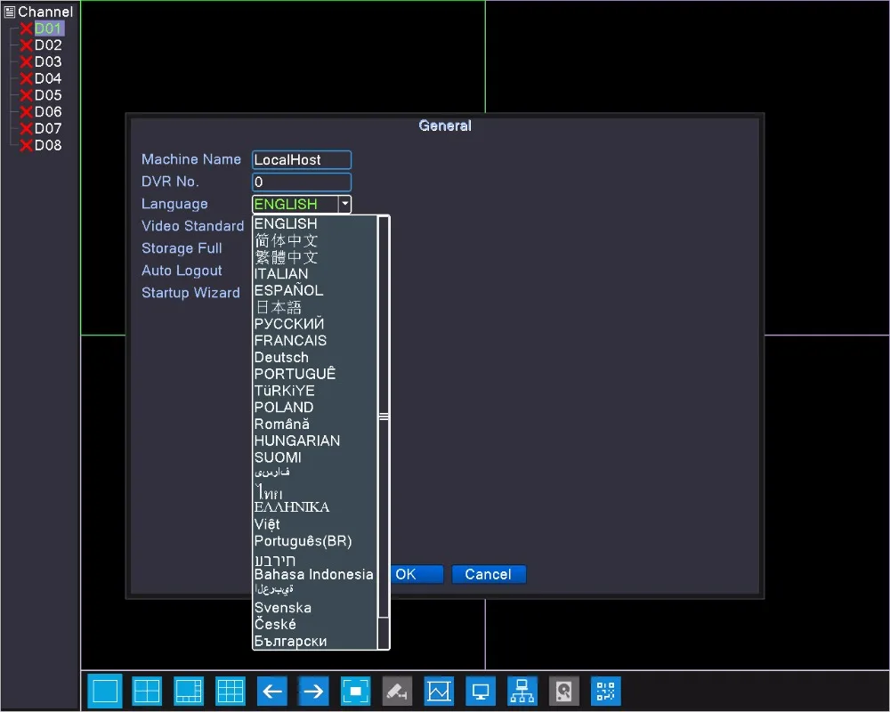The height and width of the screenshot is (712, 890).
Task: Open the hard disk info icon
Action: point(563,691)
